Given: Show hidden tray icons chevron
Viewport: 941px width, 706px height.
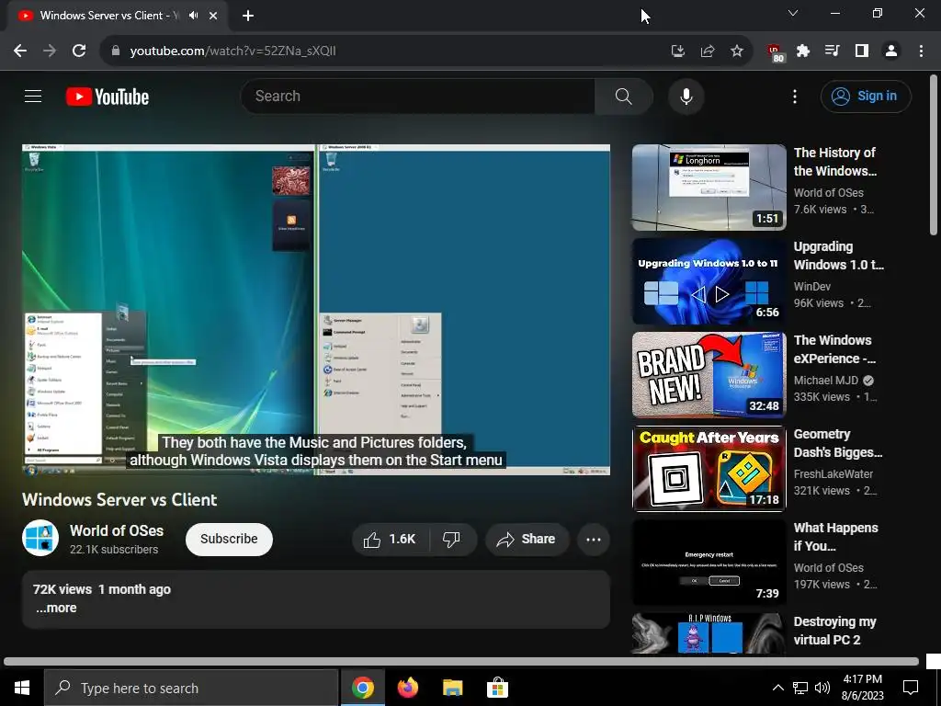Looking at the screenshot, I should coord(777,688).
